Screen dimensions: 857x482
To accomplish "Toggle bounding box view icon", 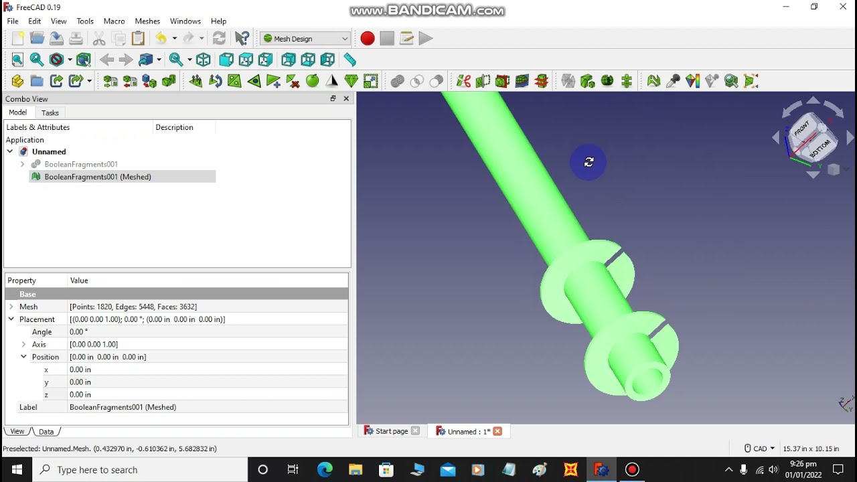I will coord(84,60).
